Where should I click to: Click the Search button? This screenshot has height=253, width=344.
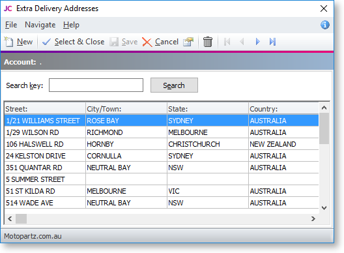[174, 85]
